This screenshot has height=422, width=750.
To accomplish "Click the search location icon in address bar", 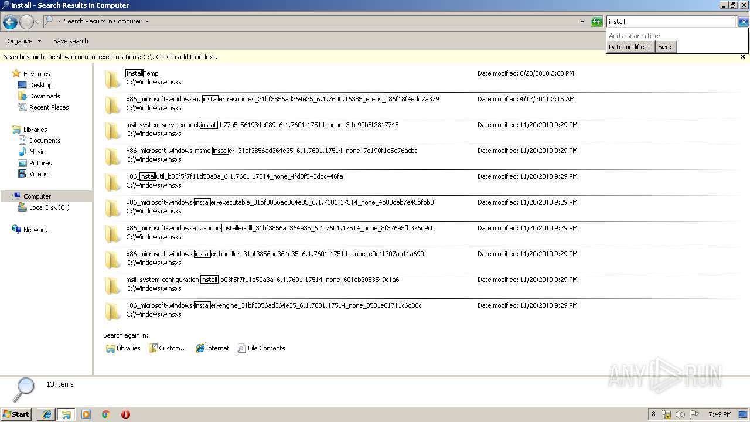I will click(x=49, y=21).
